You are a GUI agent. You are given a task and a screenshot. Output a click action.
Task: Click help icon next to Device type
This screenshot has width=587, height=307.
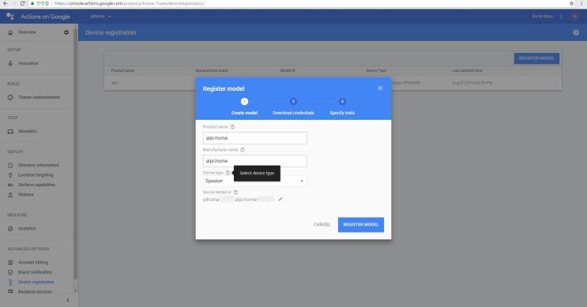228,173
